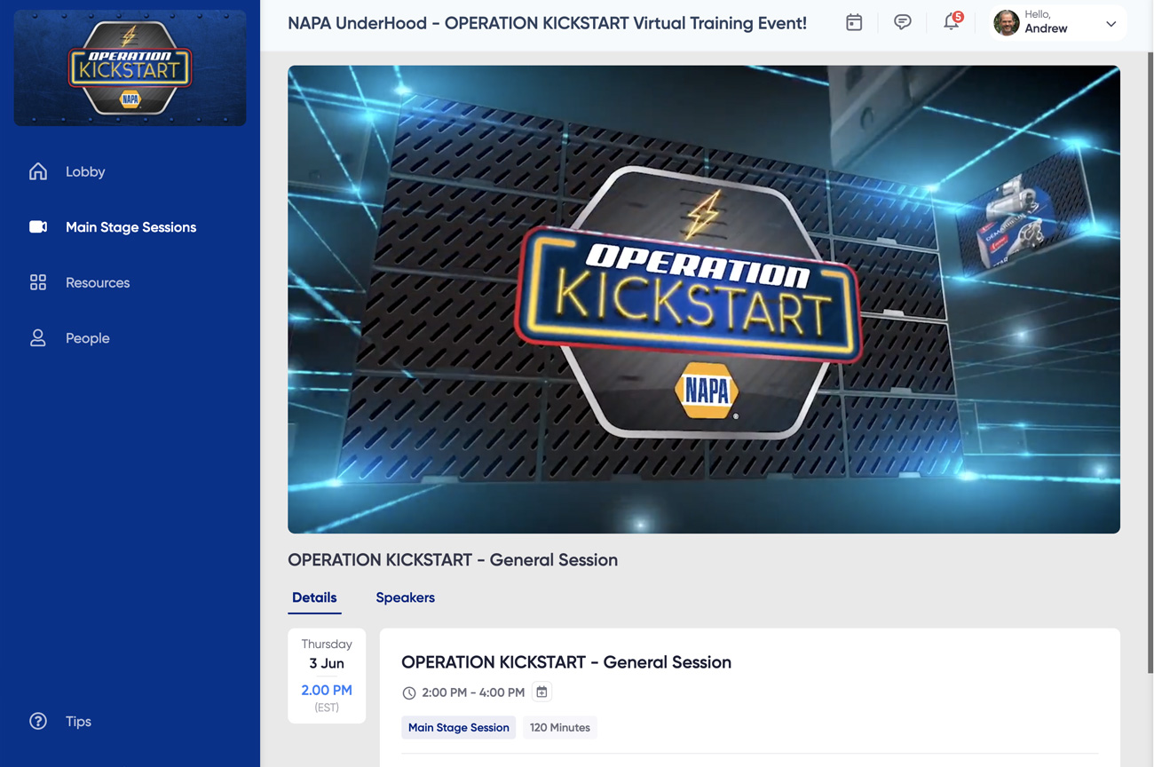Check the notifications bell icon

click(951, 23)
